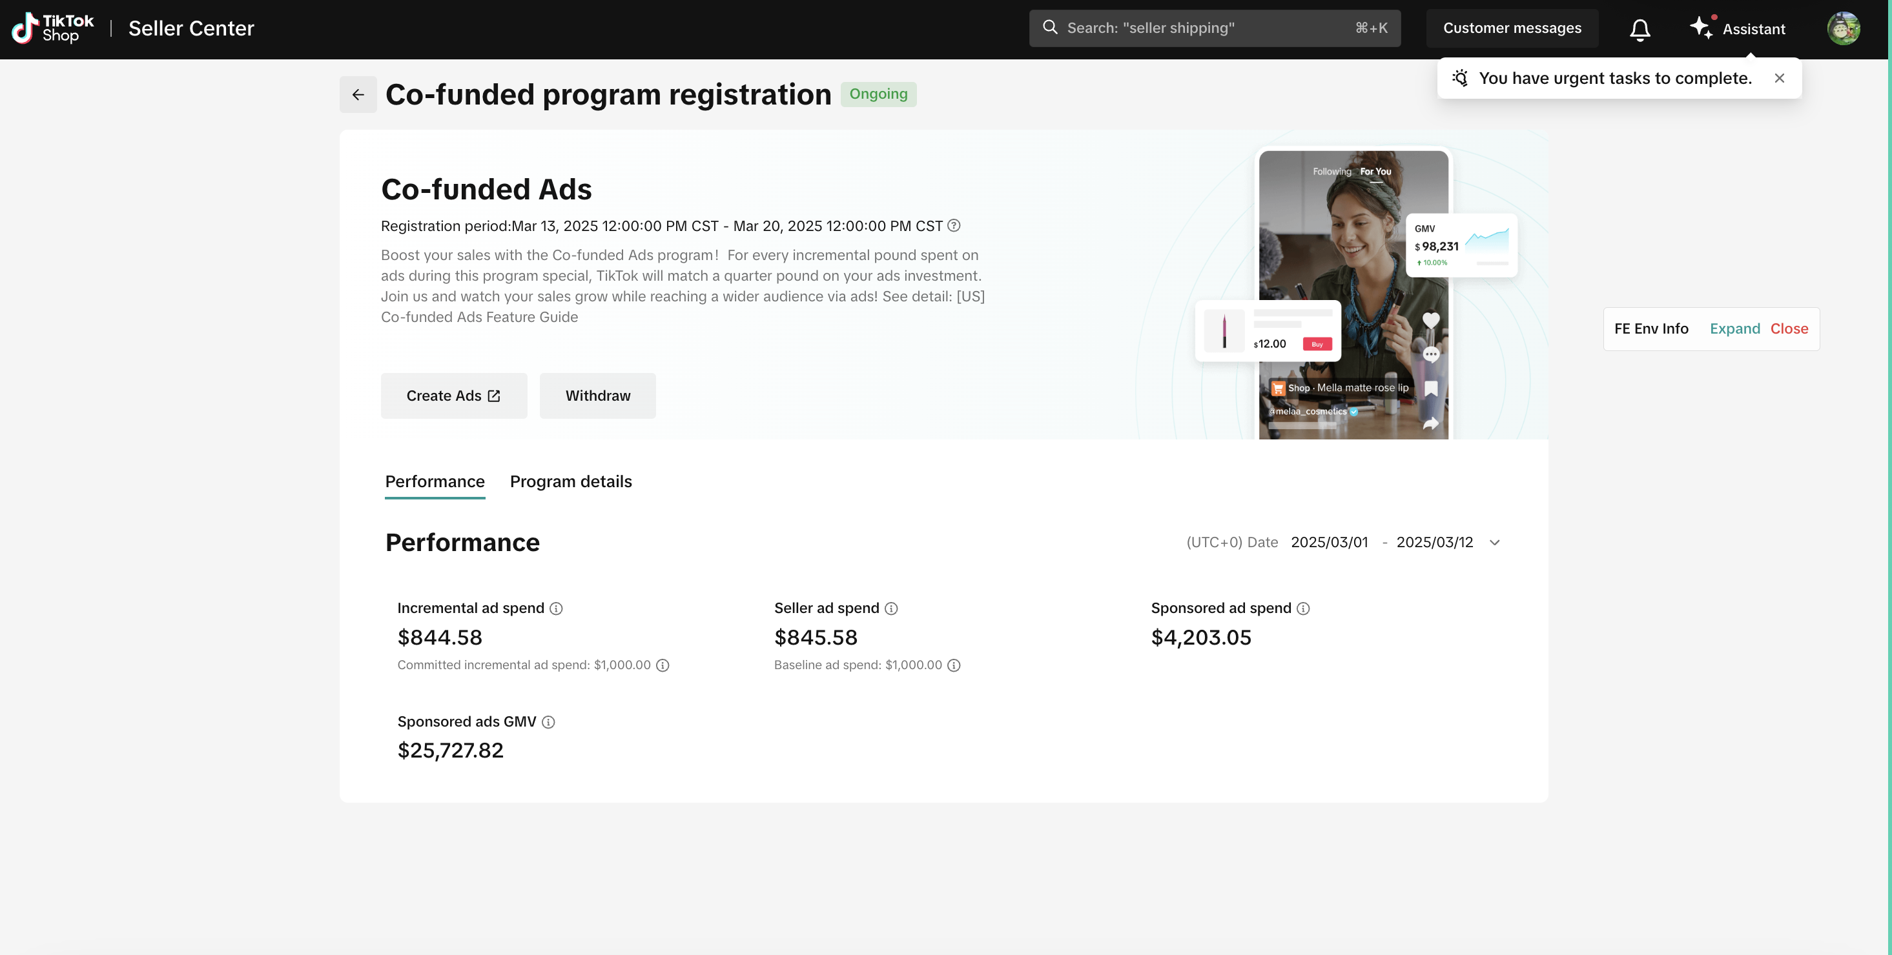Select start date 2025/03/01 field
1892x955 pixels.
(x=1329, y=543)
